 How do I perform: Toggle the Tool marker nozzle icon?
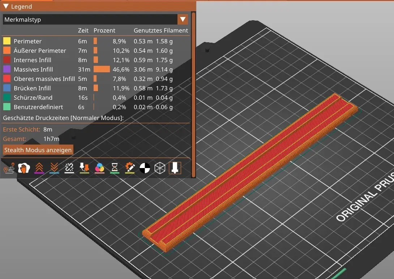click(175, 168)
